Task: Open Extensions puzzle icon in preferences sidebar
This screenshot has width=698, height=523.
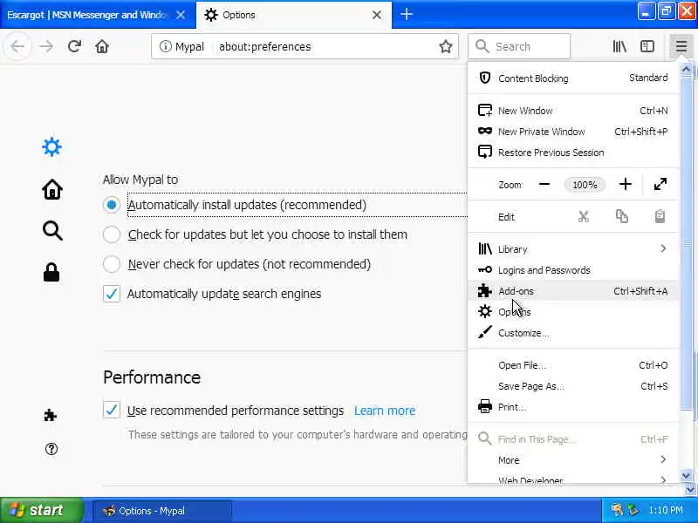Action: click(50, 415)
